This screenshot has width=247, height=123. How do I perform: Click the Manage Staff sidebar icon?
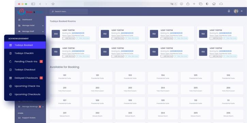click(19, 31)
